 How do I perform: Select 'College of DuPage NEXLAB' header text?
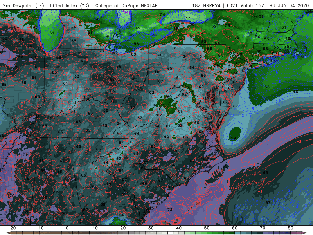pyautogui.click(x=126, y=6)
